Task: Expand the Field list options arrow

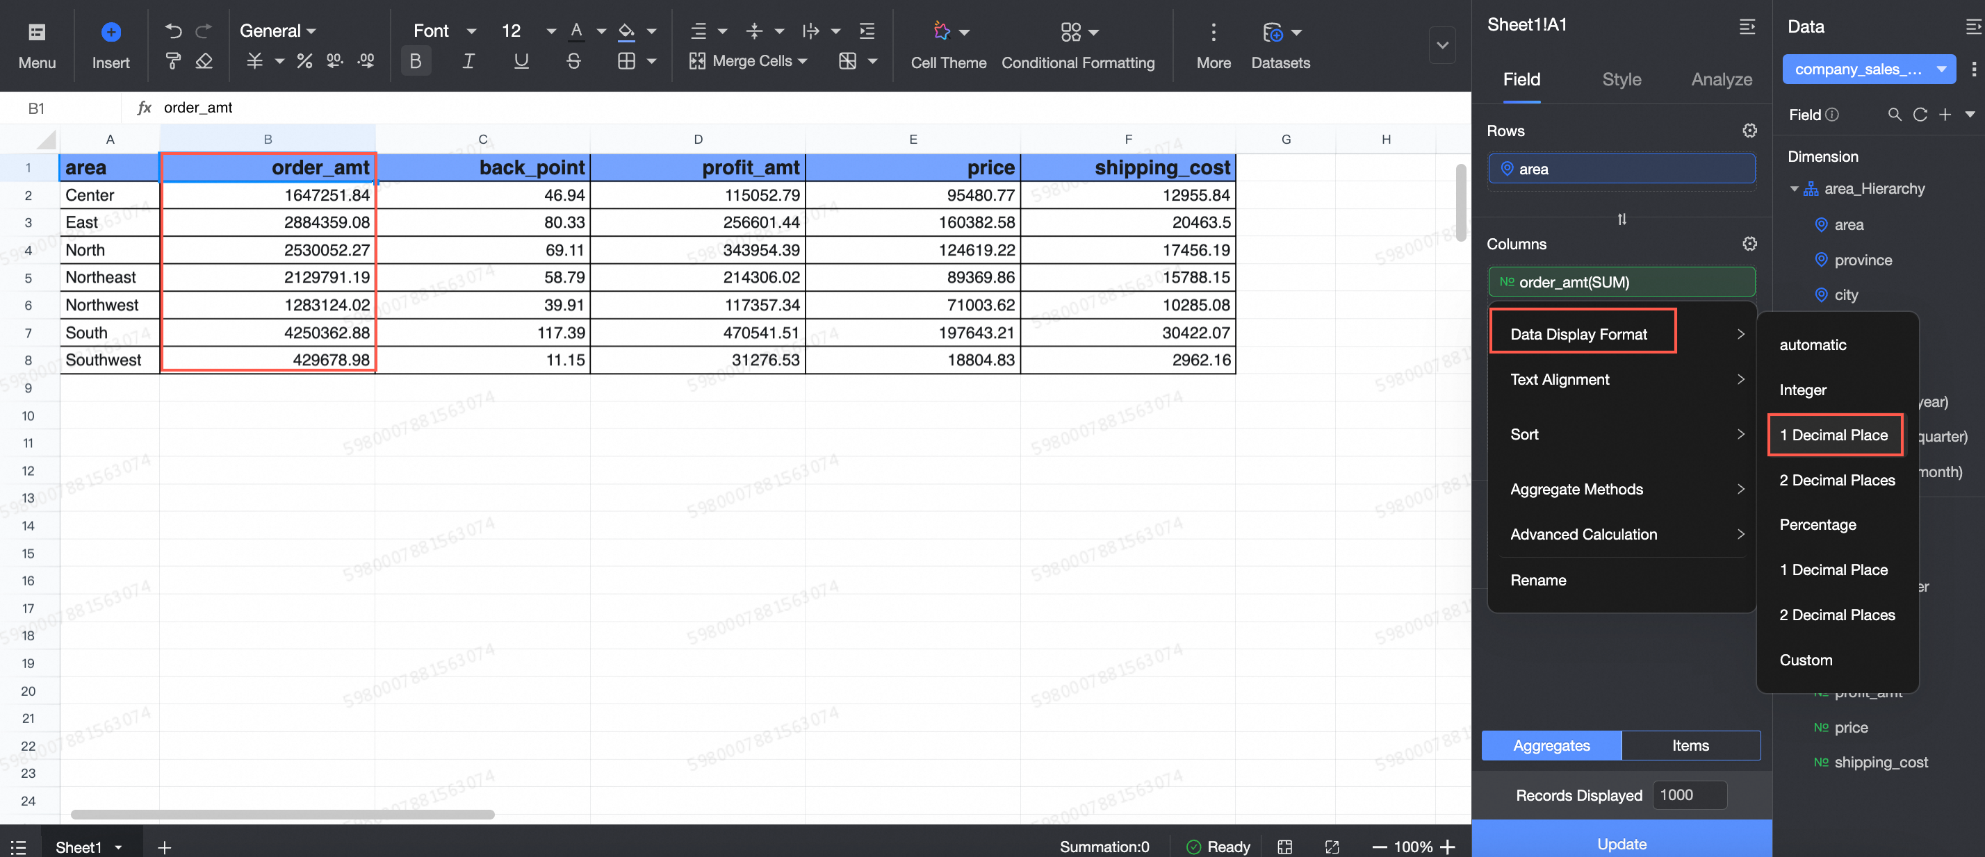Action: [x=1970, y=115]
